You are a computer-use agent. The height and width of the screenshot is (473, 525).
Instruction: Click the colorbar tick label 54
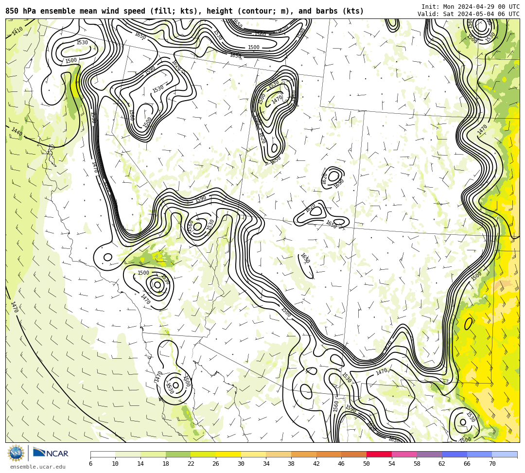coord(392,464)
